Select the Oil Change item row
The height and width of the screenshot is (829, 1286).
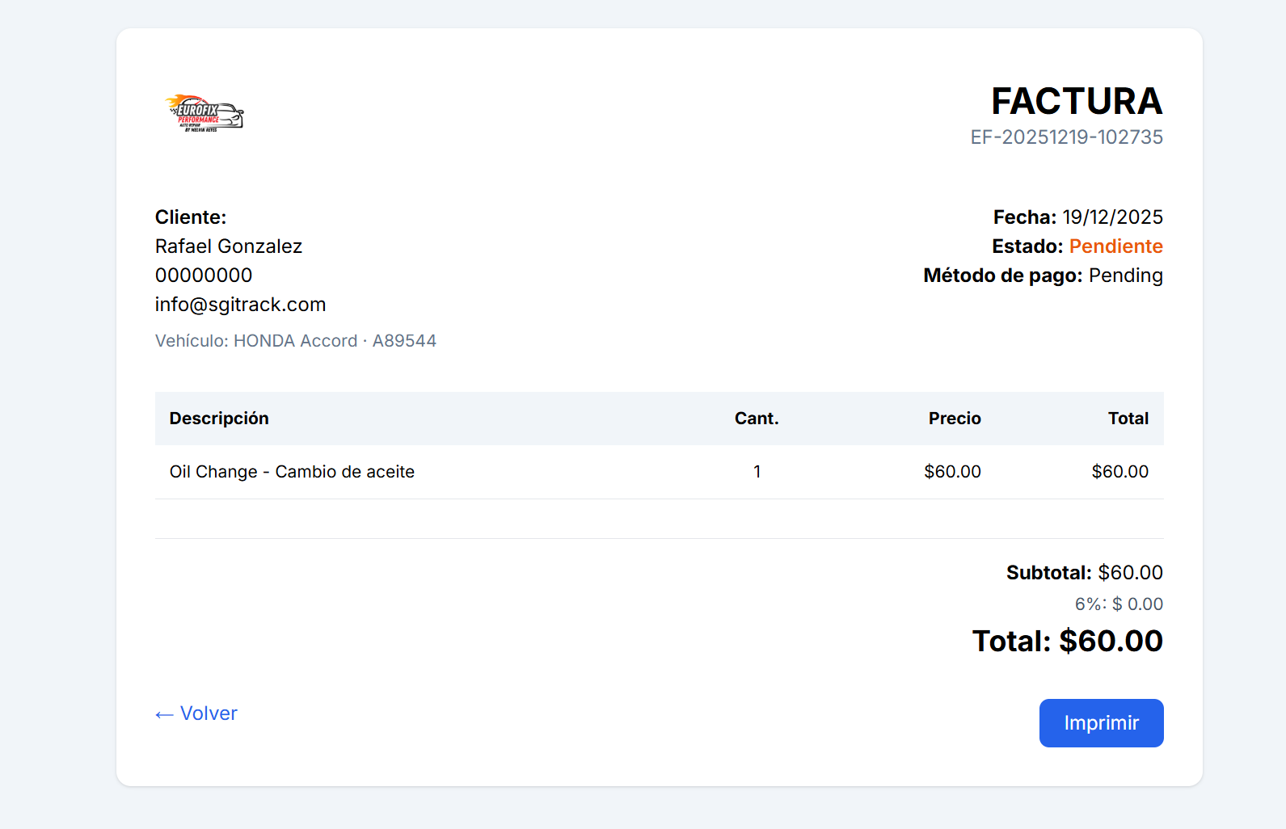click(292, 472)
